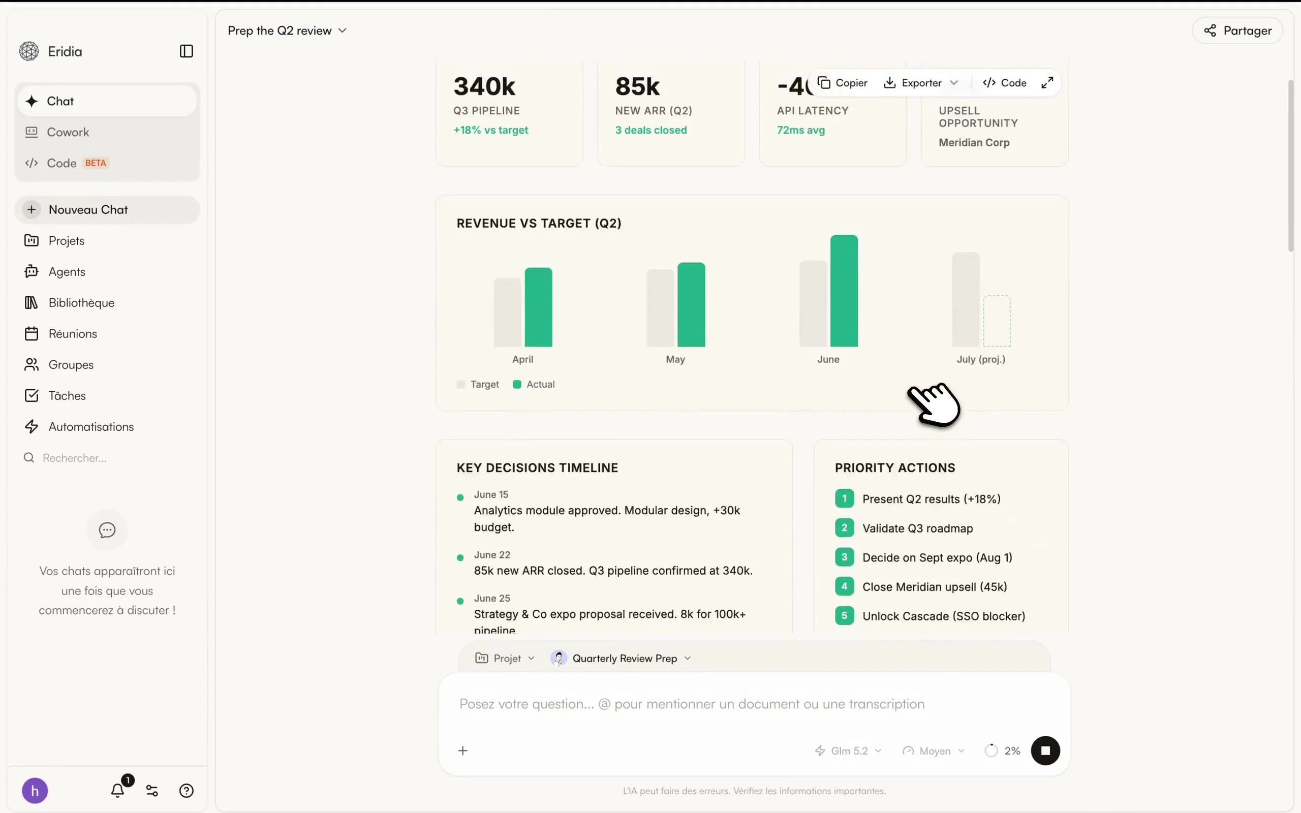1301x813 pixels.
Task: Click the Rechercher search field
Action: coord(107,458)
